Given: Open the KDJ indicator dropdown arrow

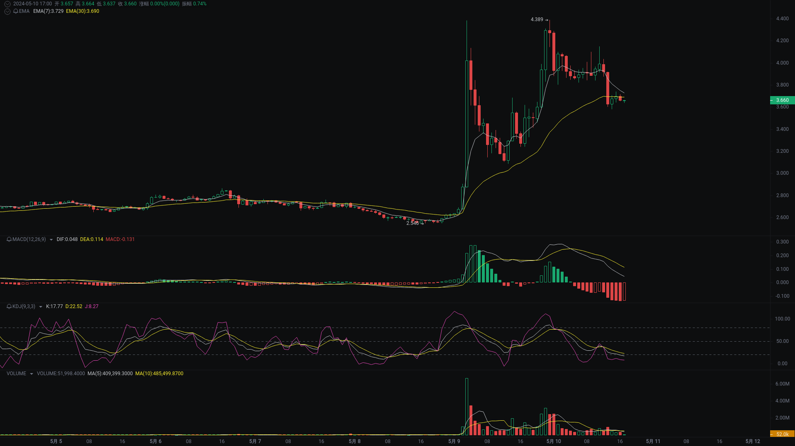Looking at the screenshot, I should [40, 306].
